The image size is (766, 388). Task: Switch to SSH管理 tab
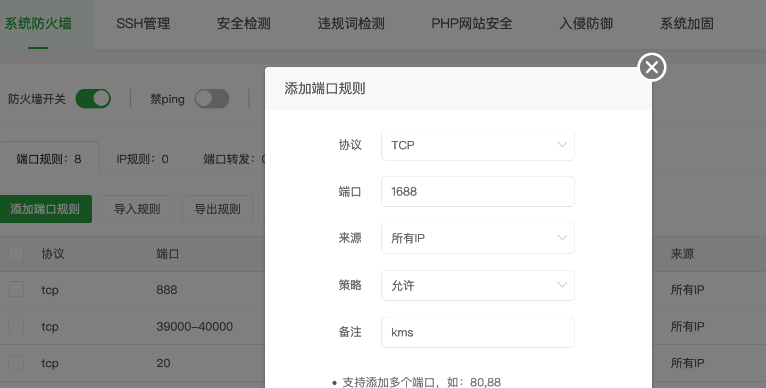[143, 24]
